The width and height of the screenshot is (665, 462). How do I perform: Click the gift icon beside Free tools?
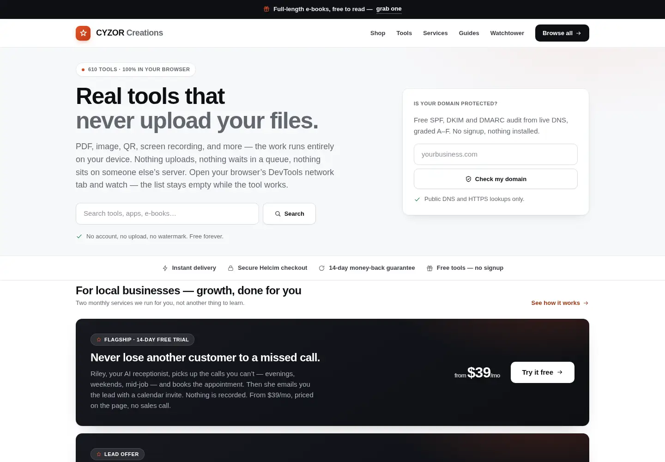coord(429,268)
